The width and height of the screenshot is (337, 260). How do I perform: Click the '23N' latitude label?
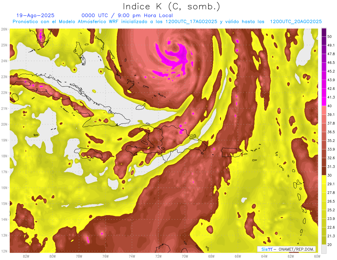pos(4,77)
